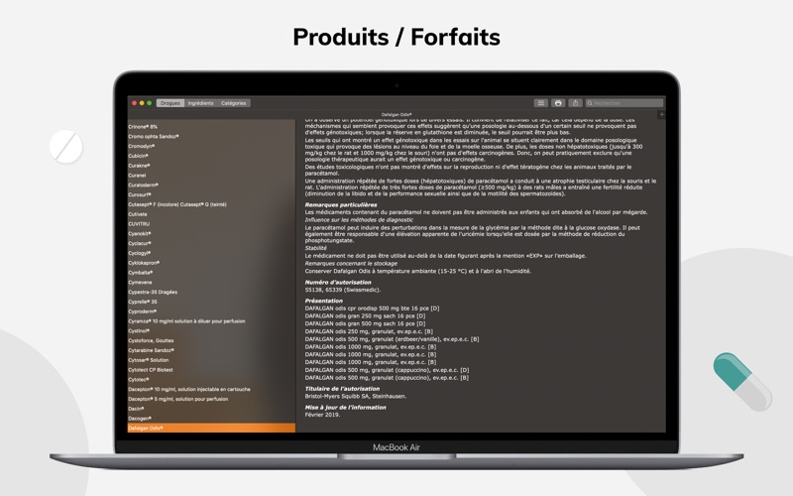
Task: Click the Titulaire de l'autorisation heading
Action: click(342, 389)
